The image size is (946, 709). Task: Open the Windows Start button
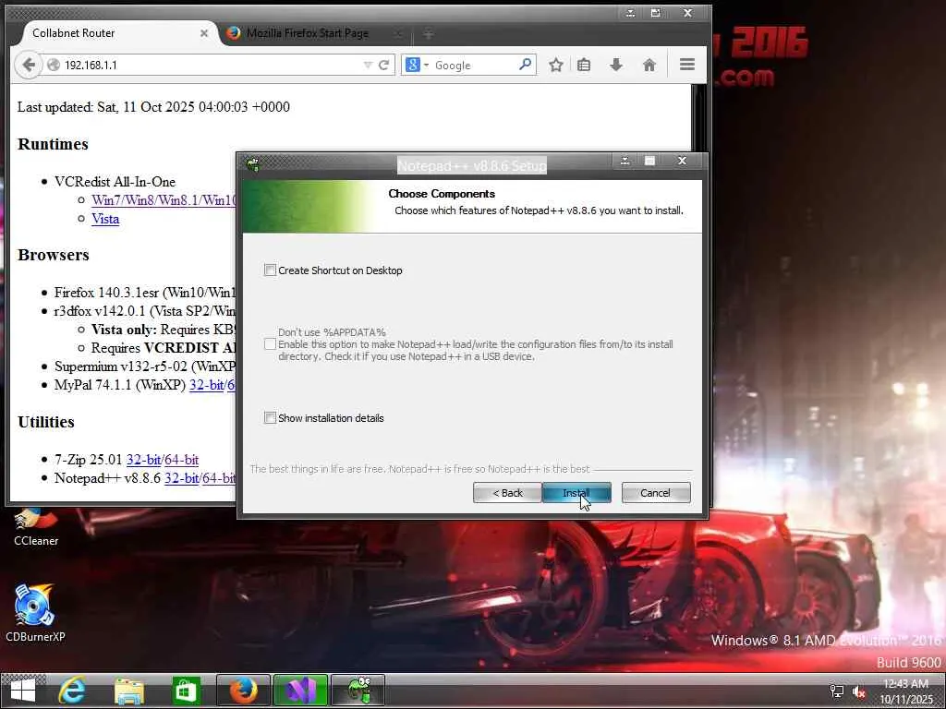23,691
